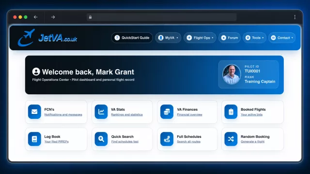The width and height of the screenshot is (310, 174).
Task: Click the Training Captain rank text
Action: (260, 82)
